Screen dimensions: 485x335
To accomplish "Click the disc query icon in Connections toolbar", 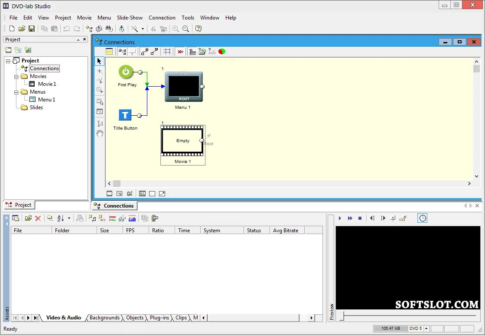I will (202, 51).
